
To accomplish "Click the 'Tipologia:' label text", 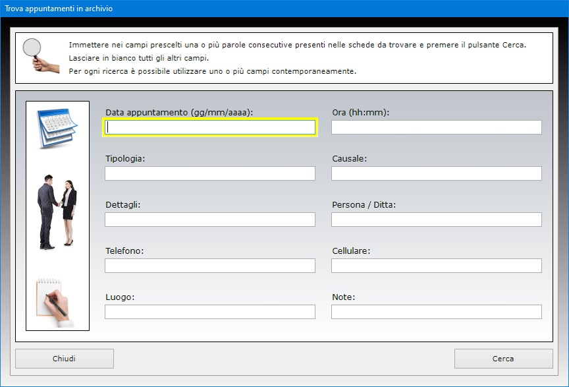I will 125,159.
